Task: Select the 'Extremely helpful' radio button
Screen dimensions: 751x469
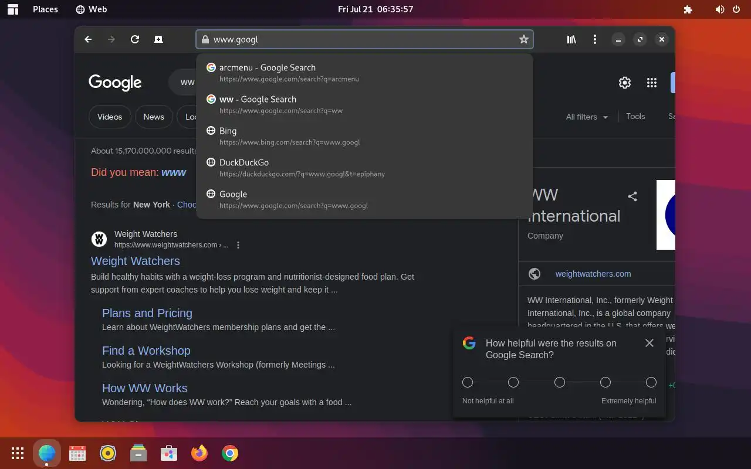Action: (651, 382)
